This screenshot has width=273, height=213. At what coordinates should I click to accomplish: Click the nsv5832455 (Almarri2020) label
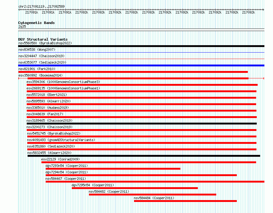[49, 153]
